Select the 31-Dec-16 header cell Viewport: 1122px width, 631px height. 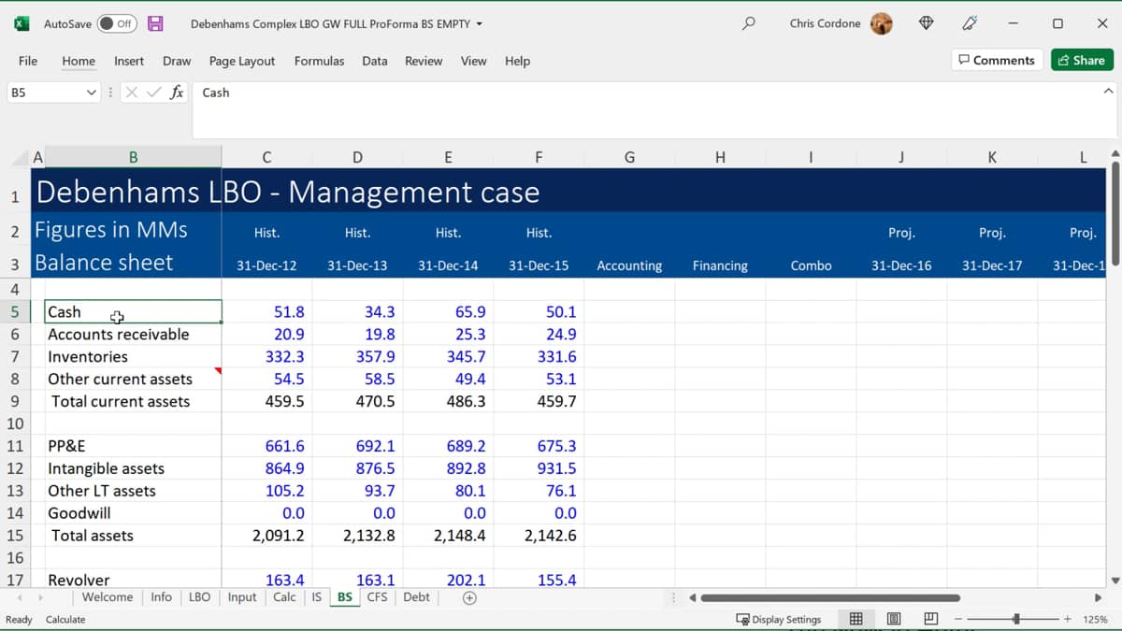[901, 265]
